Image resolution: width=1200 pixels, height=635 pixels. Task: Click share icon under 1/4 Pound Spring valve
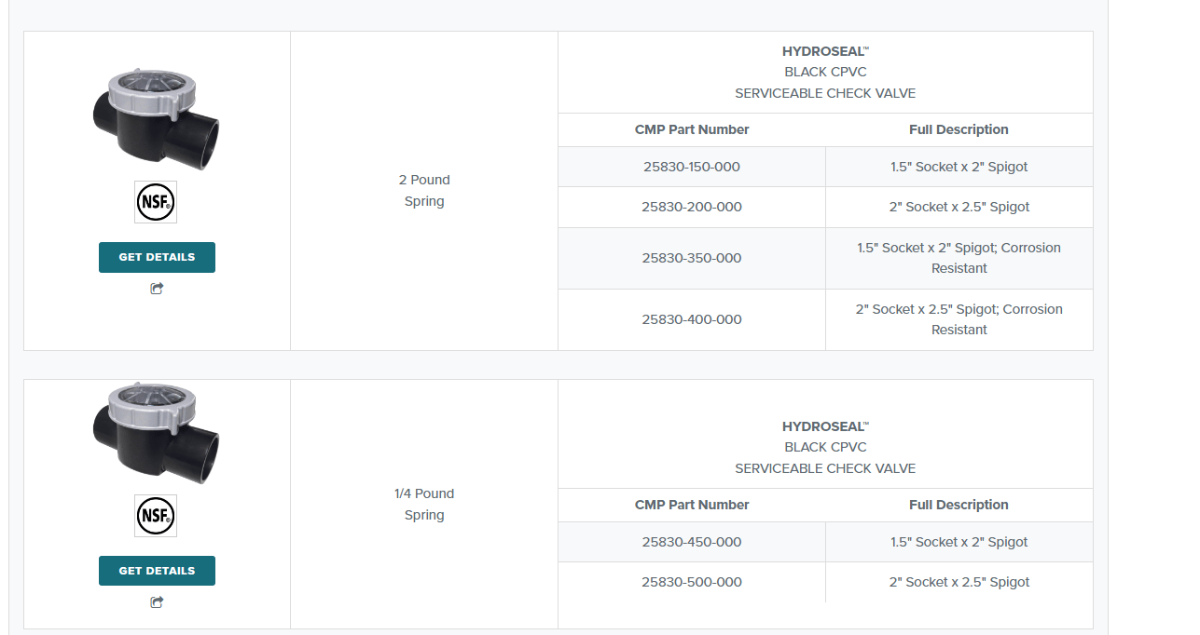click(x=157, y=602)
